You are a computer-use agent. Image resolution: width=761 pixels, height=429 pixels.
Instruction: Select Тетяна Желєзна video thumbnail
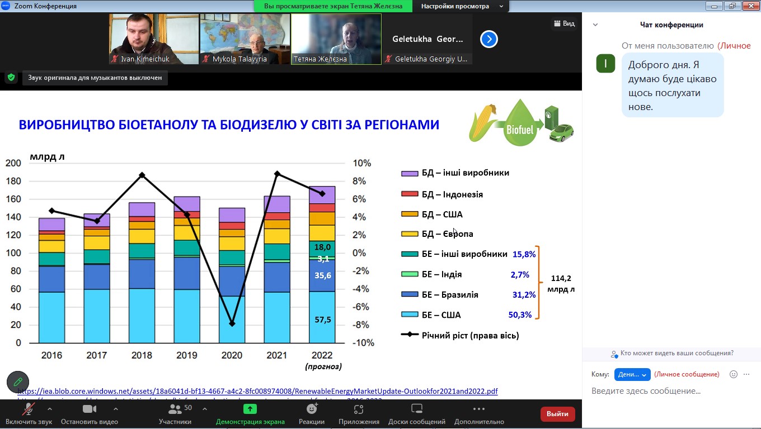(x=336, y=39)
